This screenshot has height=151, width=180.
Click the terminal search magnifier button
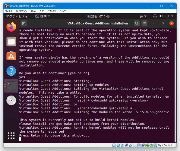coord(137,24)
